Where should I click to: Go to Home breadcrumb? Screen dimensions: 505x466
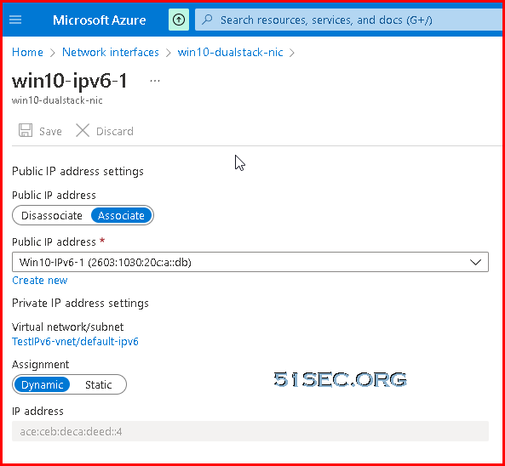coord(27,52)
